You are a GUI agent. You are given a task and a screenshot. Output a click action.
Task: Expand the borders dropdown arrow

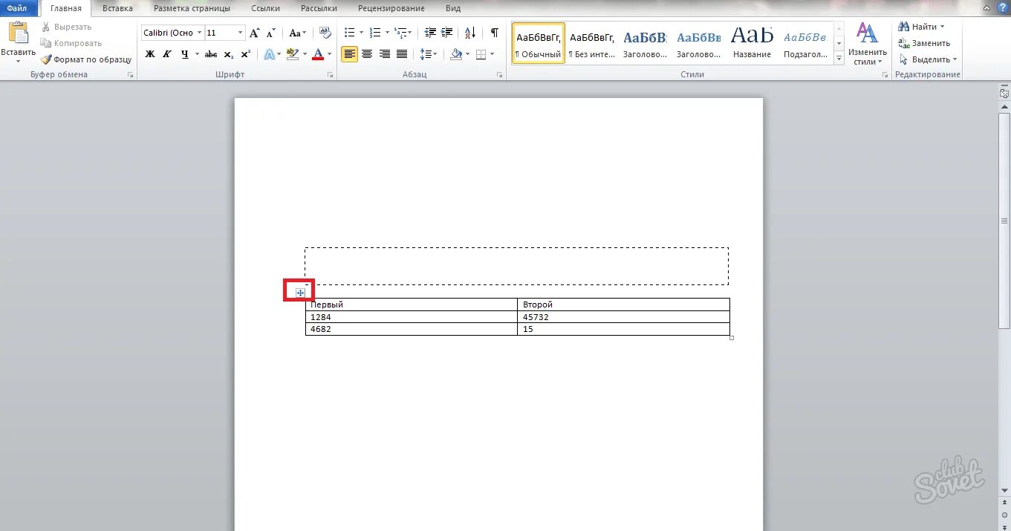coord(492,54)
